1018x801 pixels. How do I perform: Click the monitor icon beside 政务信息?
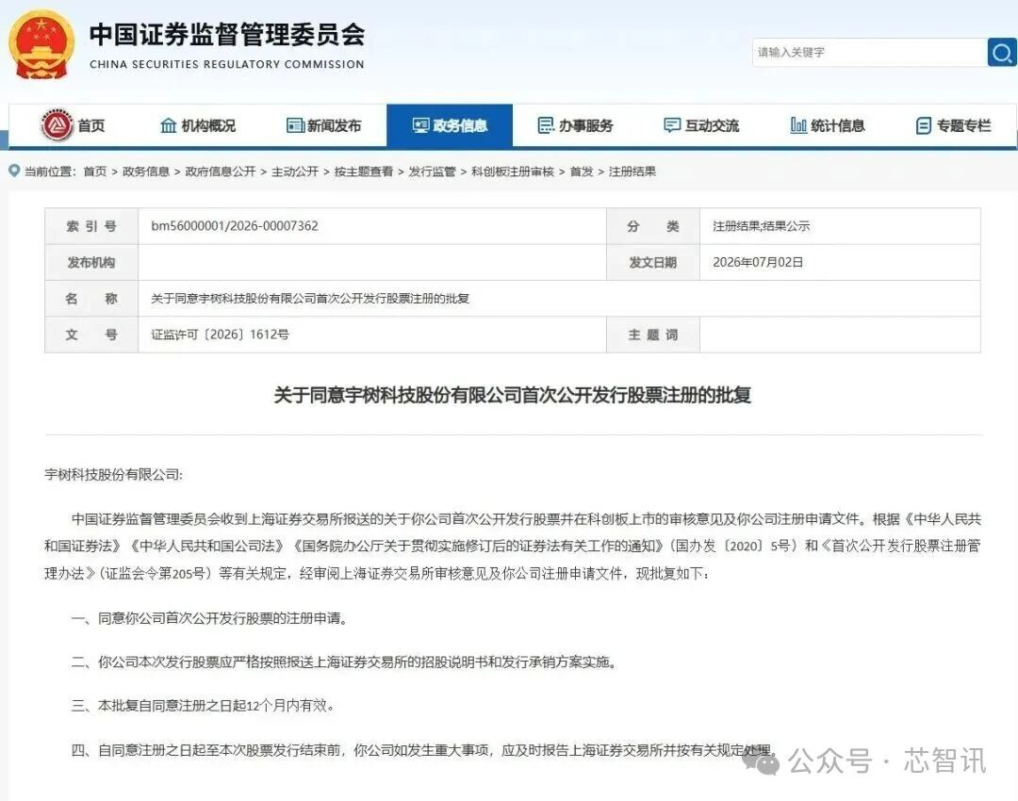click(420, 125)
